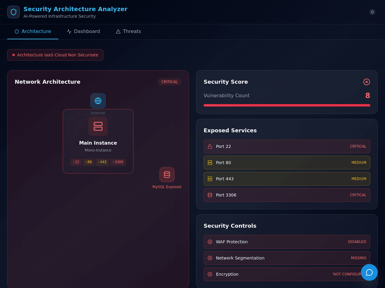Select the WAF Protection row
The height and width of the screenshot is (288, 385).
(x=287, y=242)
